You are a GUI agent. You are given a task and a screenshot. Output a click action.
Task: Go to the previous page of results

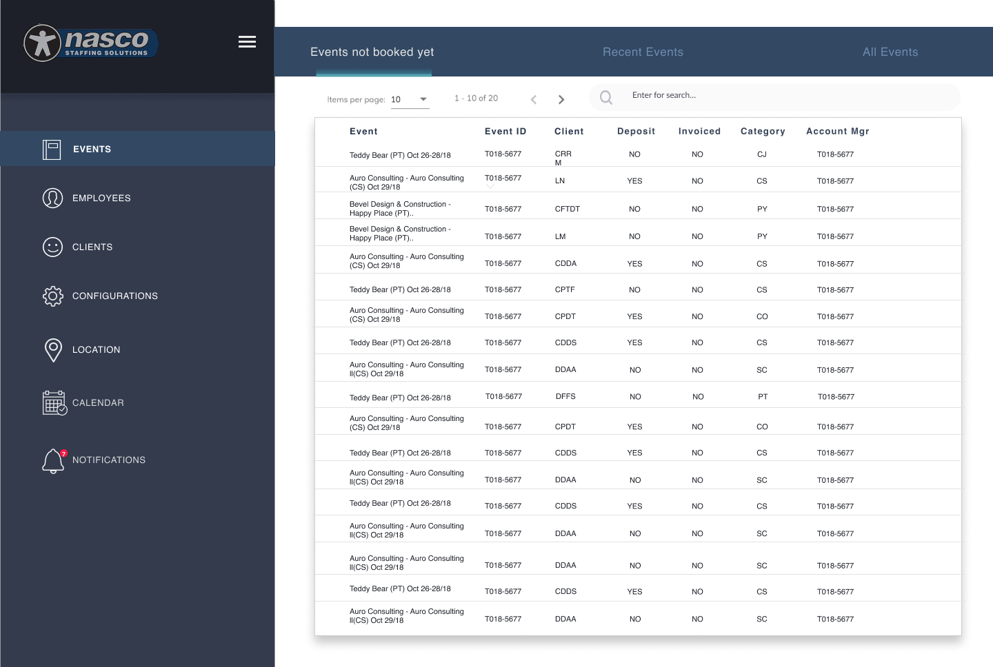534,99
